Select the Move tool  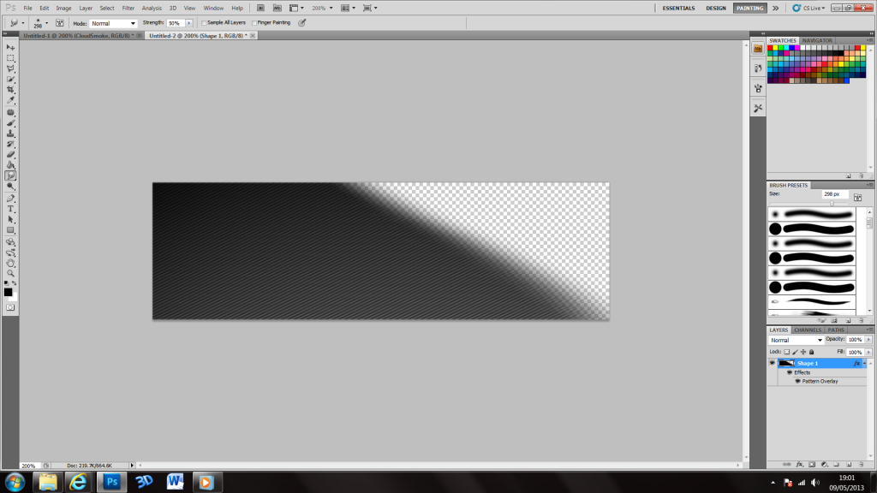click(x=11, y=47)
